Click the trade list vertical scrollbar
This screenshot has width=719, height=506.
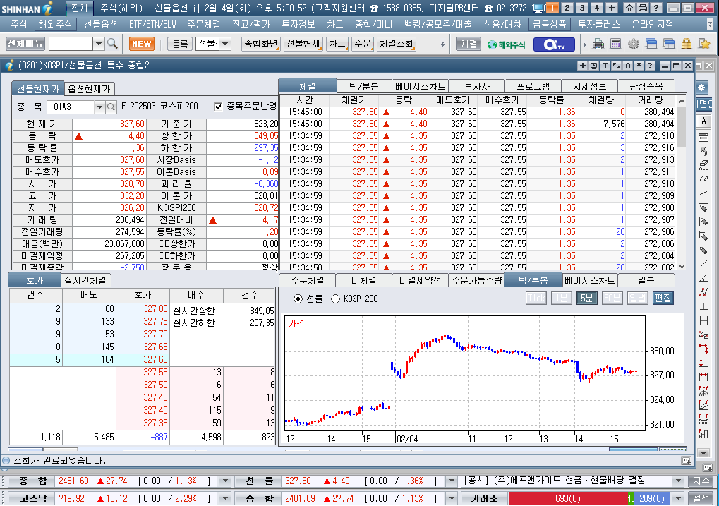(x=682, y=183)
